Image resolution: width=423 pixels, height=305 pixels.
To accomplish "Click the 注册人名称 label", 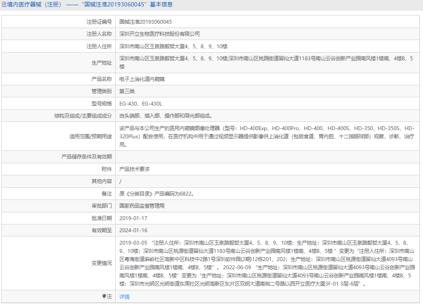I will point(99,34).
